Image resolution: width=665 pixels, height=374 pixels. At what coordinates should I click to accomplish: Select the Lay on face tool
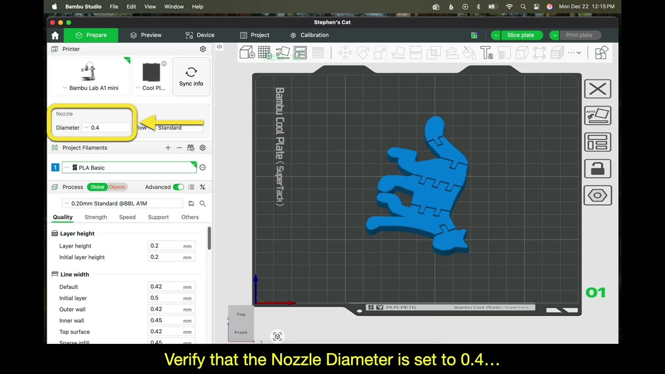[x=398, y=52]
